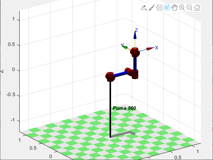This screenshot has width=213, height=160.
Task: Click the blue X axis label
Action: (x=157, y=48)
